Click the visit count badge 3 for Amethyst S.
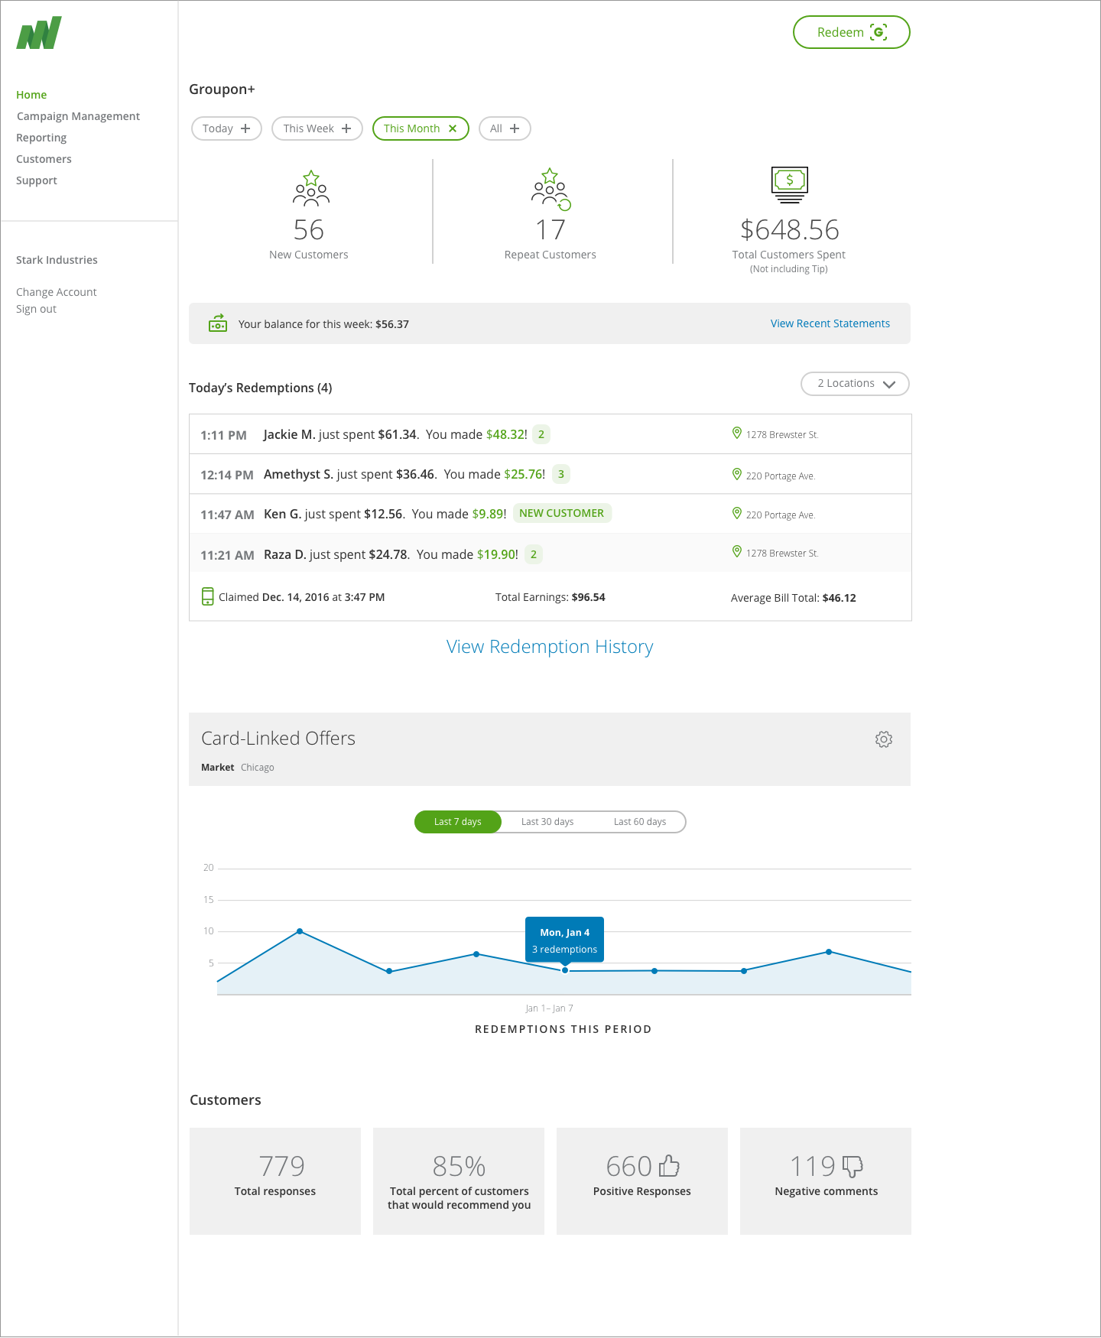The image size is (1101, 1338). point(561,474)
